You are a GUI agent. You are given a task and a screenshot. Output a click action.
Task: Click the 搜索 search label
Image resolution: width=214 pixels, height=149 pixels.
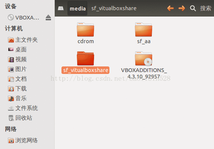click(205, 8)
